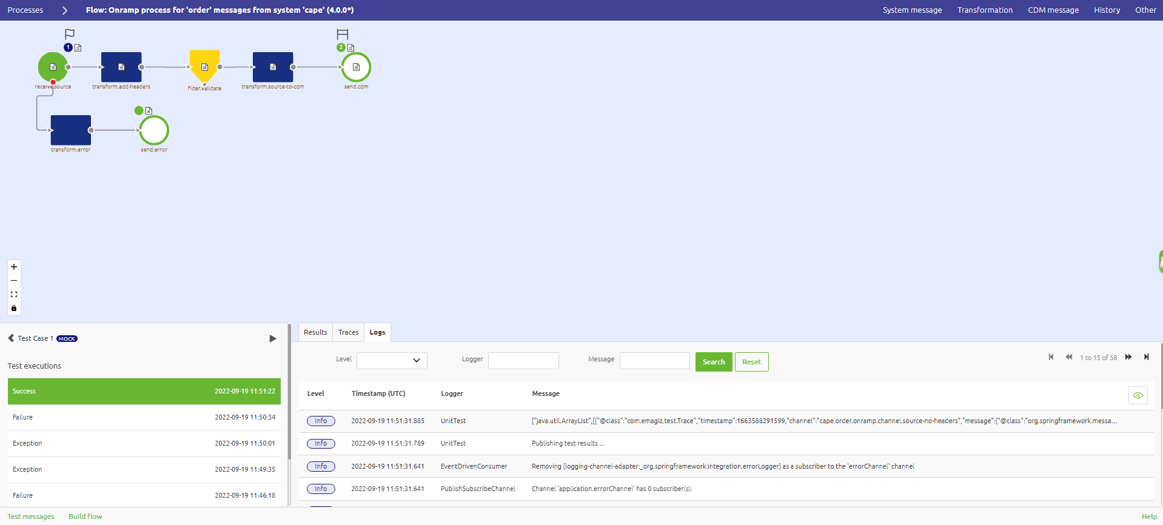Click the EventDrivenConsumer logger cell
1163x525 pixels.
pos(474,466)
